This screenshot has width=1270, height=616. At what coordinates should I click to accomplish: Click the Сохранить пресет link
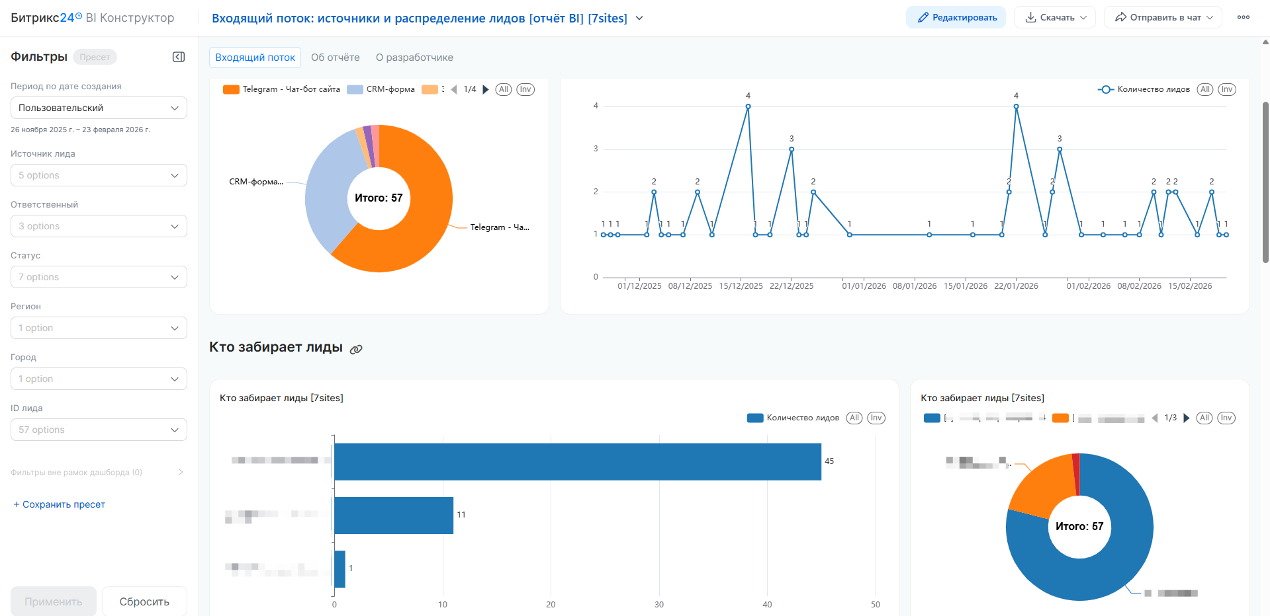[x=60, y=504]
